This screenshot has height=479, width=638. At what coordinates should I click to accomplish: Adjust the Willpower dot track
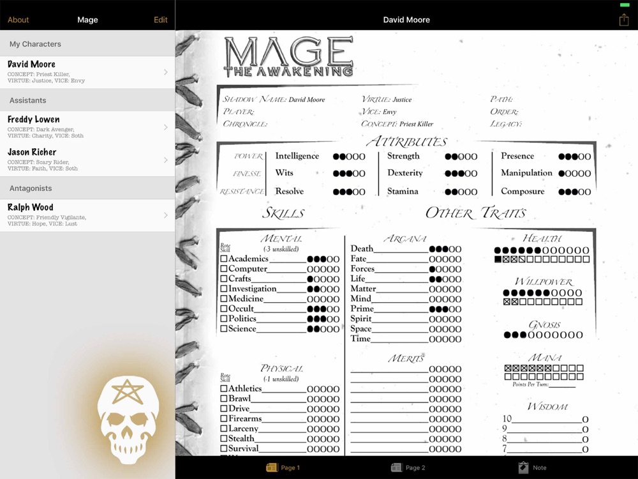coord(542,293)
